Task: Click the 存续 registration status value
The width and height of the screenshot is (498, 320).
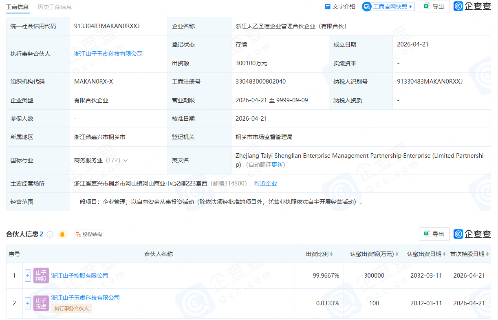Action: click(241, 44)
